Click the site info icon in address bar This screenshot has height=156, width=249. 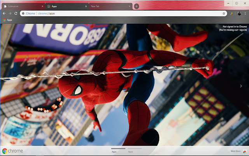(23, 14)
